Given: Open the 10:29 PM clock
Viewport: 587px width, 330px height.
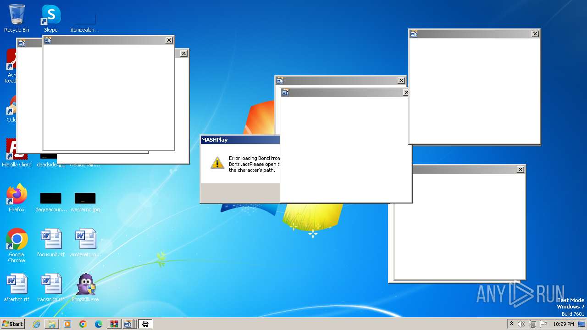Looking at the screenshot, I should point(563,324).
